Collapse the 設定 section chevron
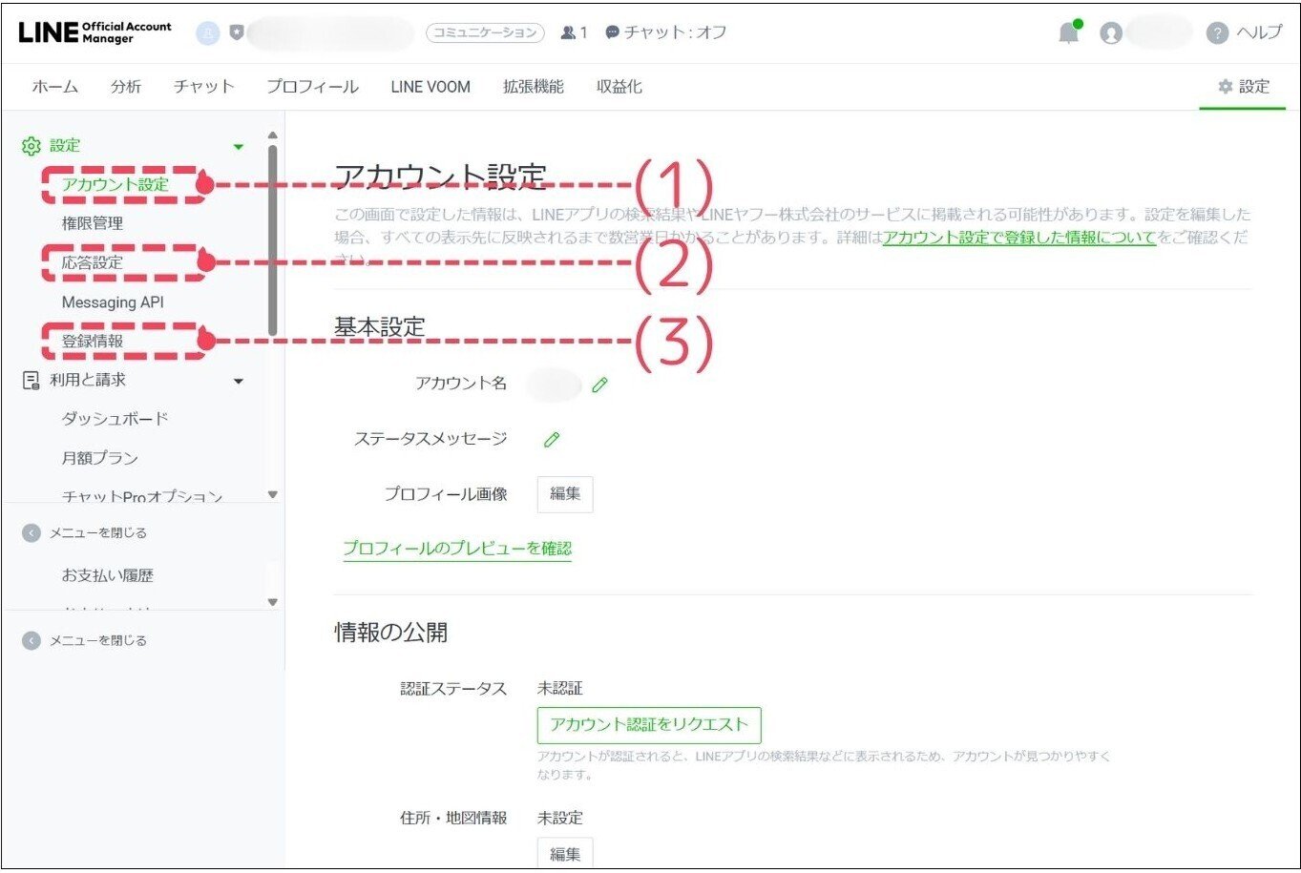The image size is (1301, 873). pyautogui.click(x=240, y=146)
